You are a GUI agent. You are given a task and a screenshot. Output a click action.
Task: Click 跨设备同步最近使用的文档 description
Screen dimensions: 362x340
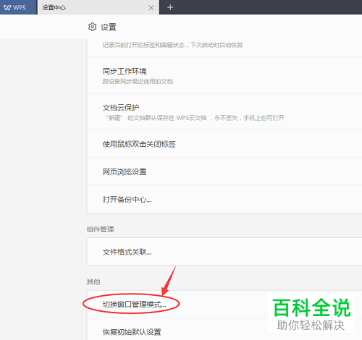pos(138,82)
